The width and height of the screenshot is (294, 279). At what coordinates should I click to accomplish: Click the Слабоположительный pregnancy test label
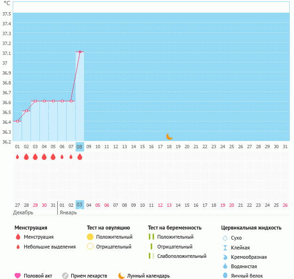(182, 256)
